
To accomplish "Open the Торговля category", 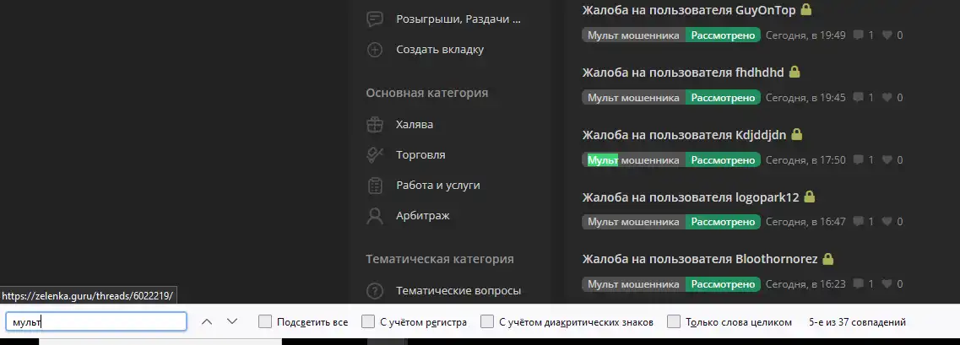I will click(420, 154).
